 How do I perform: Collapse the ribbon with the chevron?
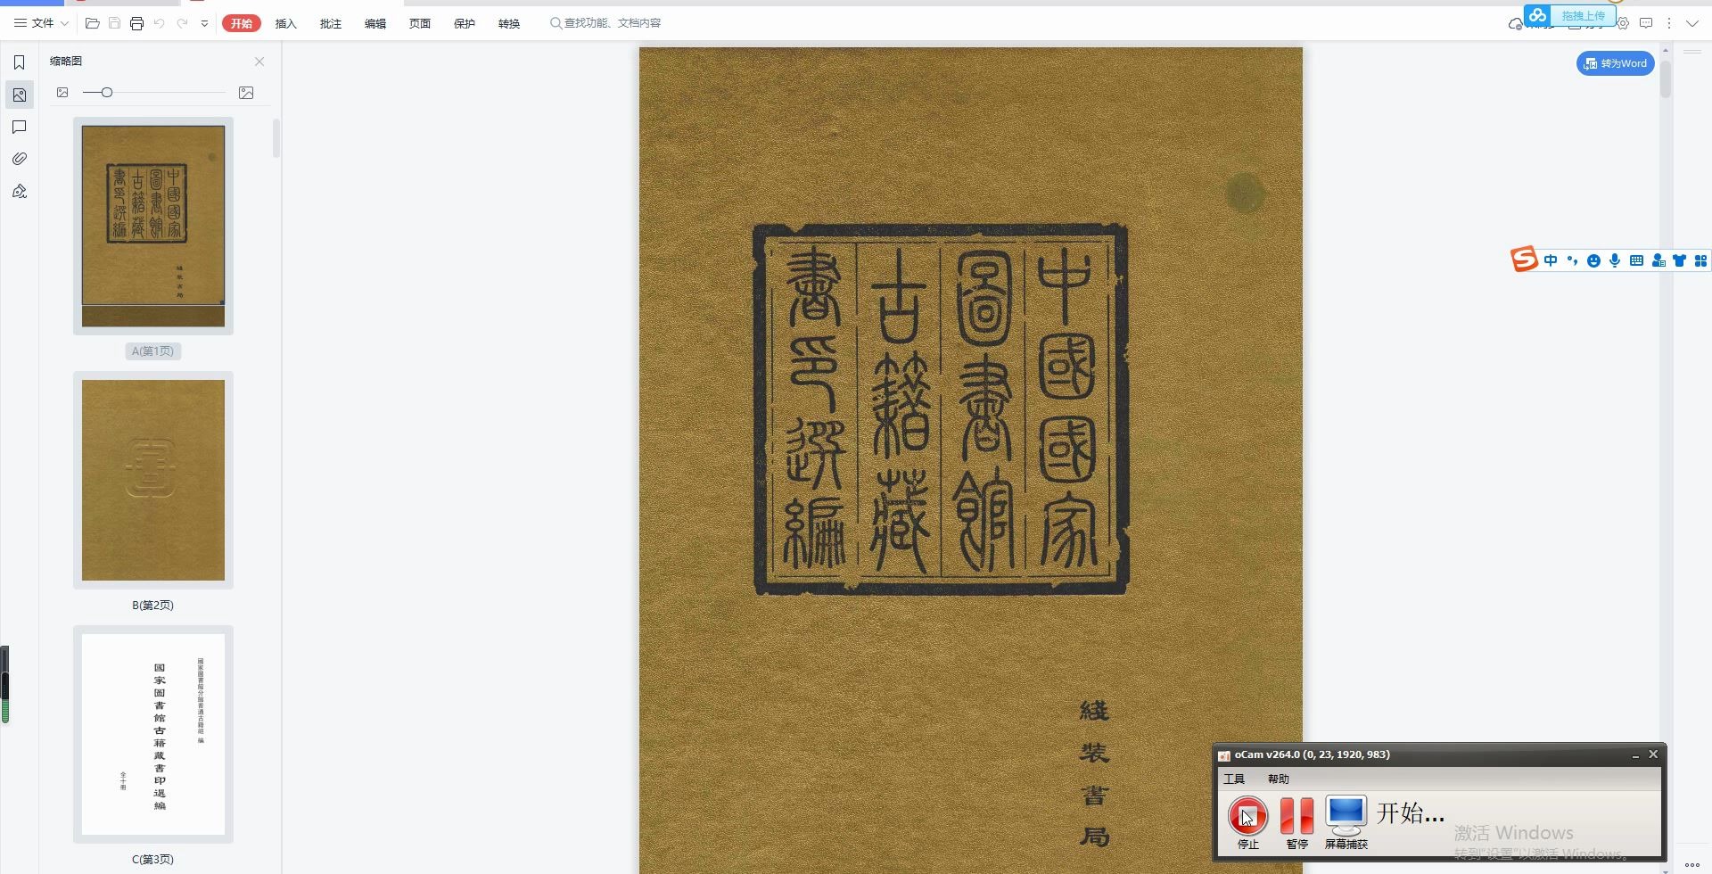[x=1691, y=24]
